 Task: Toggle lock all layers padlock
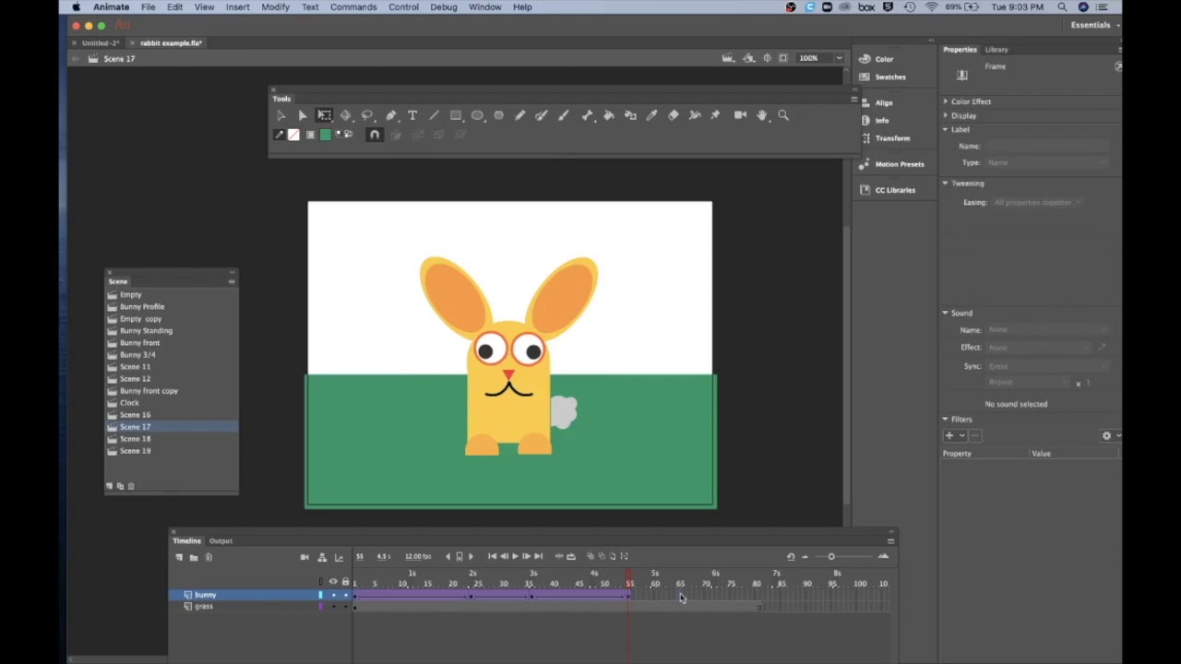pos(345,582)
